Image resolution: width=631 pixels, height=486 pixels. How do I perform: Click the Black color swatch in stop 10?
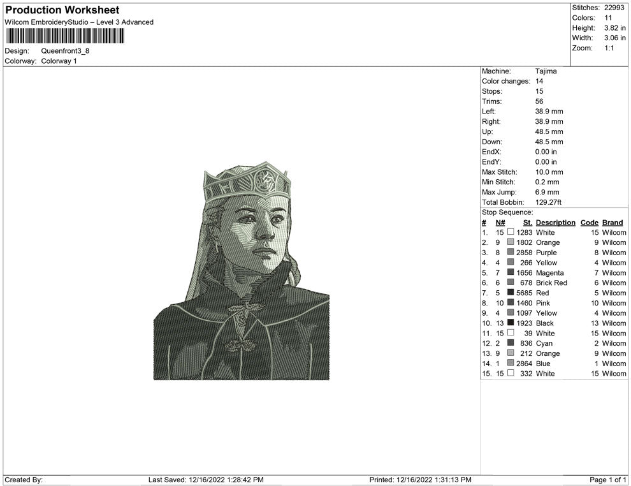pyautogui.click(x=511, y=323)
